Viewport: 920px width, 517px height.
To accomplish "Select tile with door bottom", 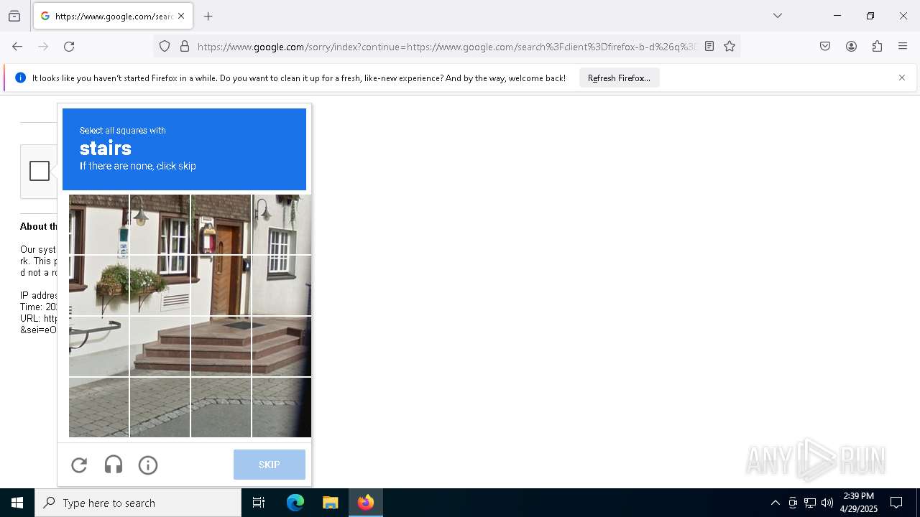I will pos(221,285).
